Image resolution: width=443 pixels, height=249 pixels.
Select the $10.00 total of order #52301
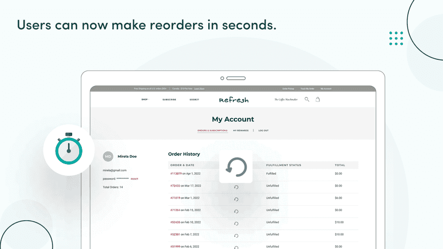point(339,235)
